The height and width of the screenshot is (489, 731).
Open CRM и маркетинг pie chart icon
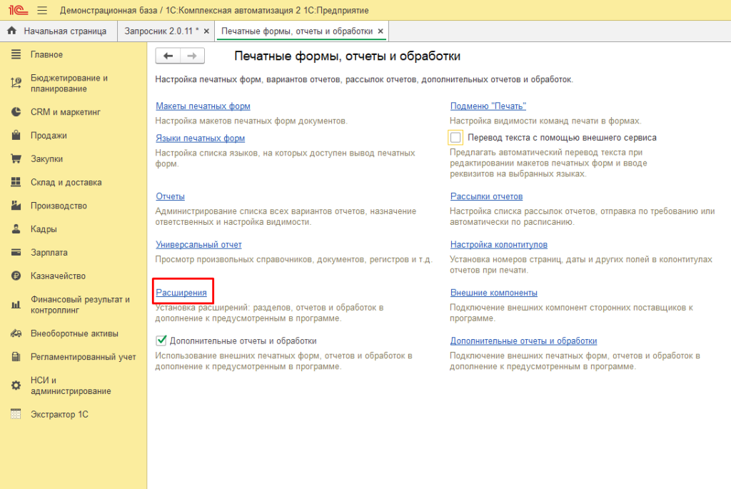tap(16, 112)
